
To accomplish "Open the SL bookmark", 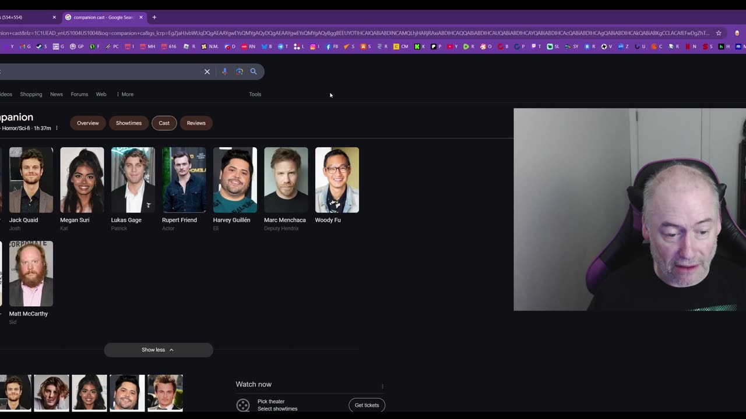I will coord(553,47).
